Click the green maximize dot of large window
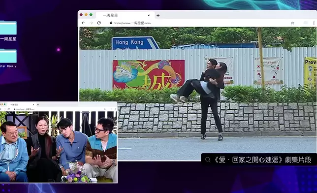This screenshot has height=193, width=317. tap(91, 15)
